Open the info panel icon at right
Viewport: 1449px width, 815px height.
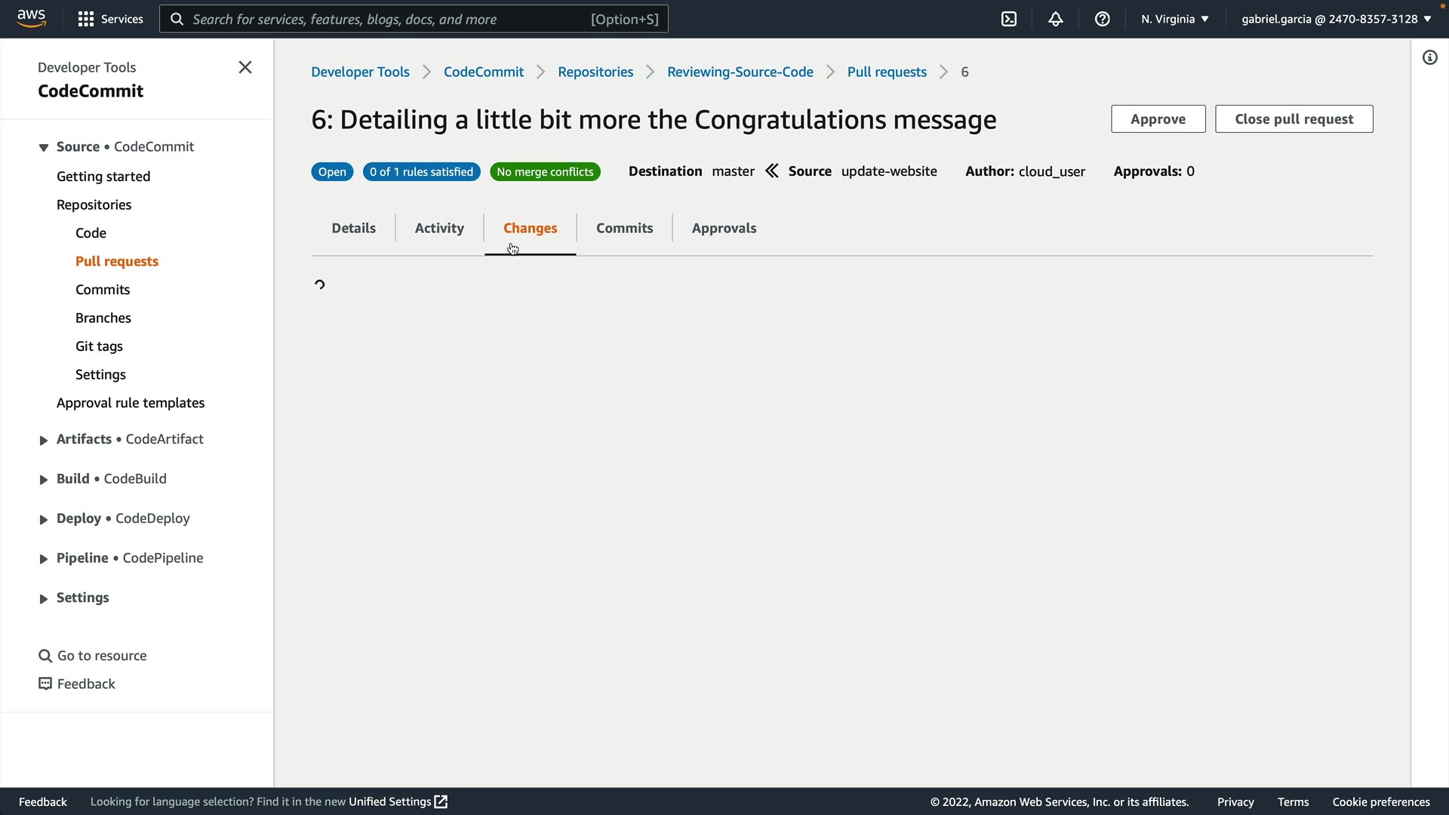(1430, 57)
